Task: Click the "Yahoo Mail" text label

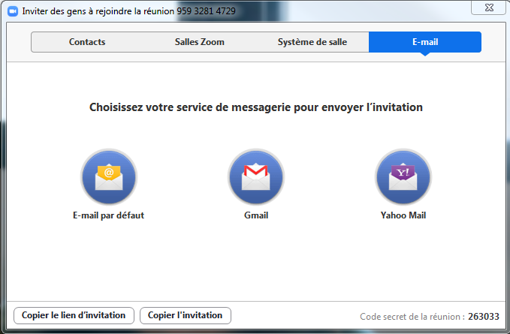Action: (403, 215)
